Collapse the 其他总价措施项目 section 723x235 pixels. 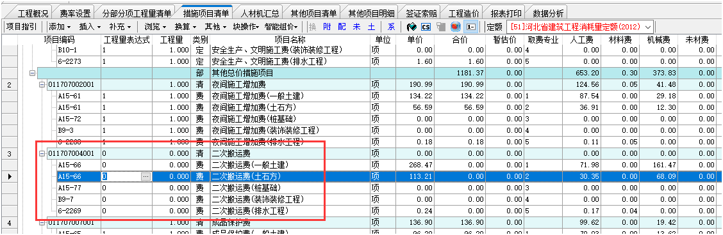(32, 73)
